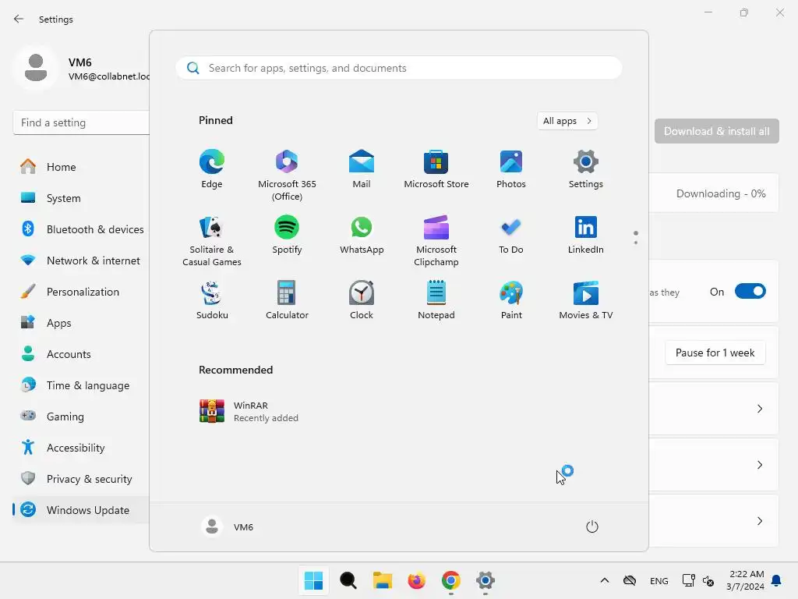Launch Firefox from taskbar
The height and width of the screenshot is (599, 798).
[x=416, y=580]
